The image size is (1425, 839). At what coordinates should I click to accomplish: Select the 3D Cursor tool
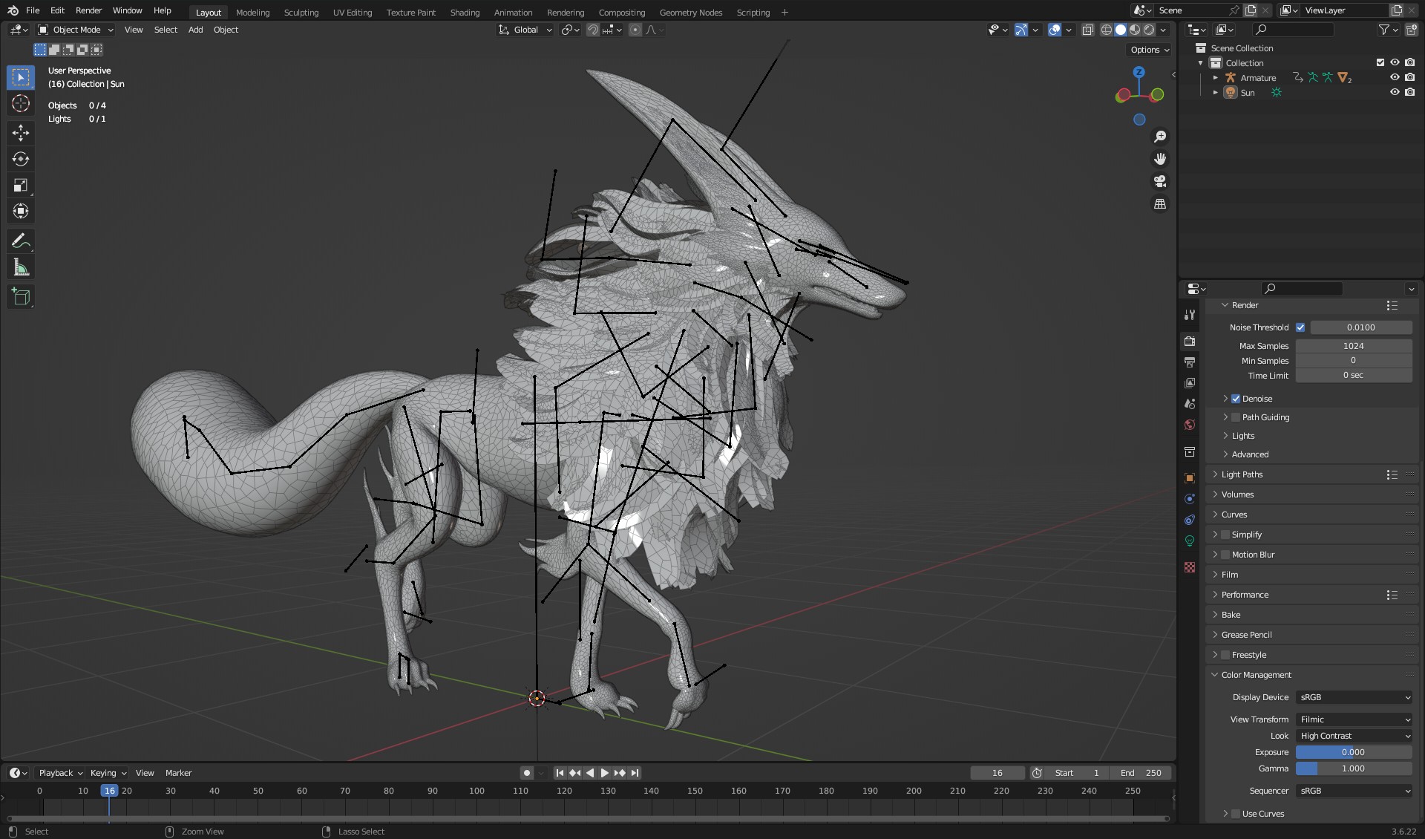pos(21,103)
